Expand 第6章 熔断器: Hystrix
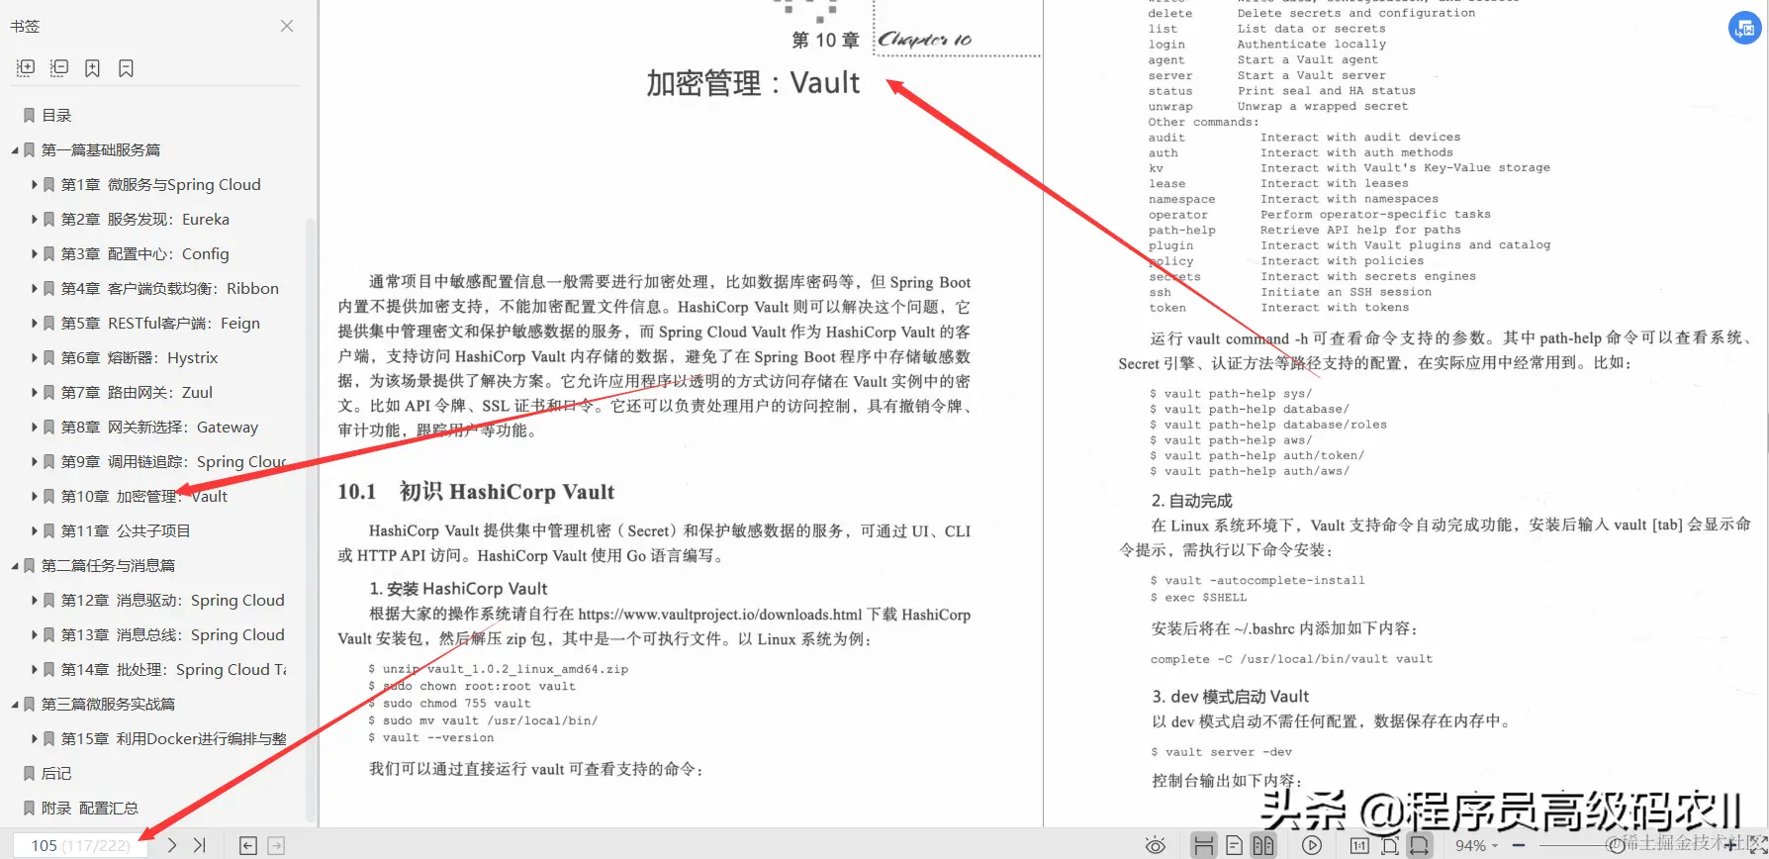 click(35, 358)
